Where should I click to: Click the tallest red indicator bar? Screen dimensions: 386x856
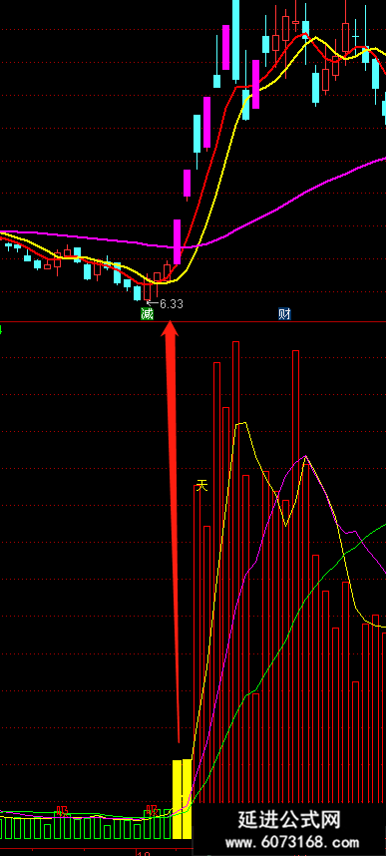pos(235,572)
